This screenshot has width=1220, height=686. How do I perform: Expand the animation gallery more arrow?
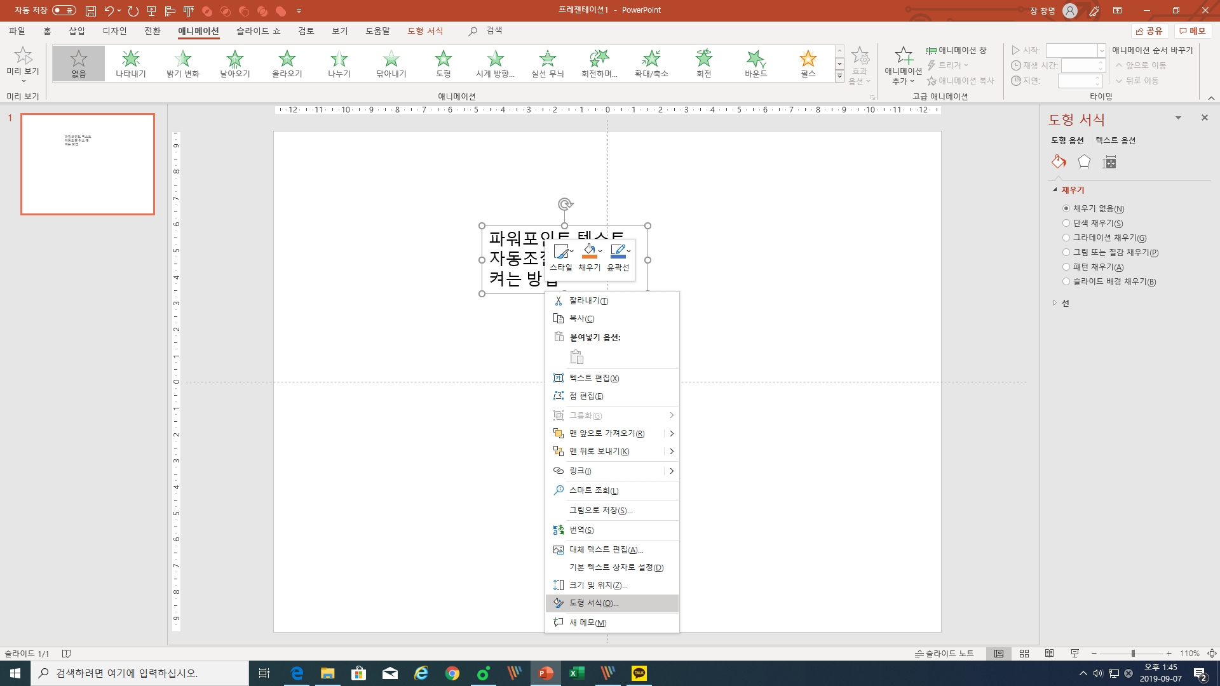click(x=839, y=76)
